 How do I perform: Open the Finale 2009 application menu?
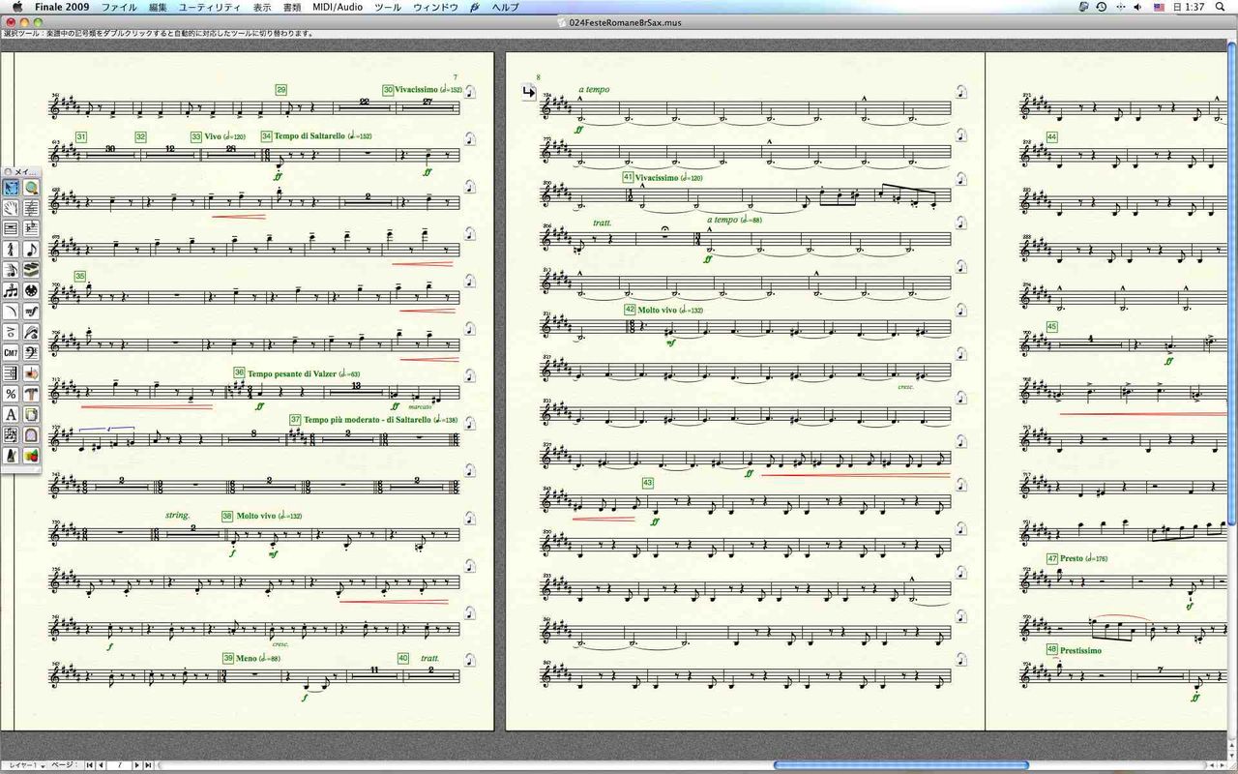click(x=61, y=7)
